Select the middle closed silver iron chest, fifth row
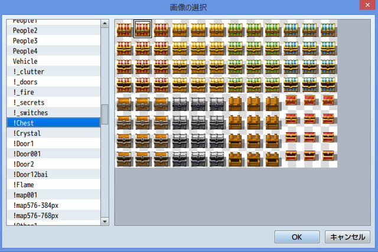Image resolution: width=378 pixels, height=252 pixels. (198, 104)
